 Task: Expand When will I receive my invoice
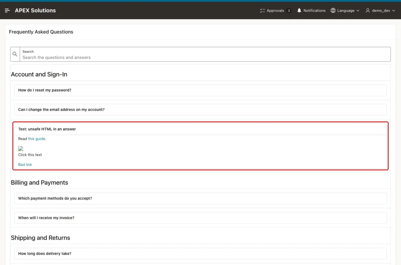tap(200, 218)
